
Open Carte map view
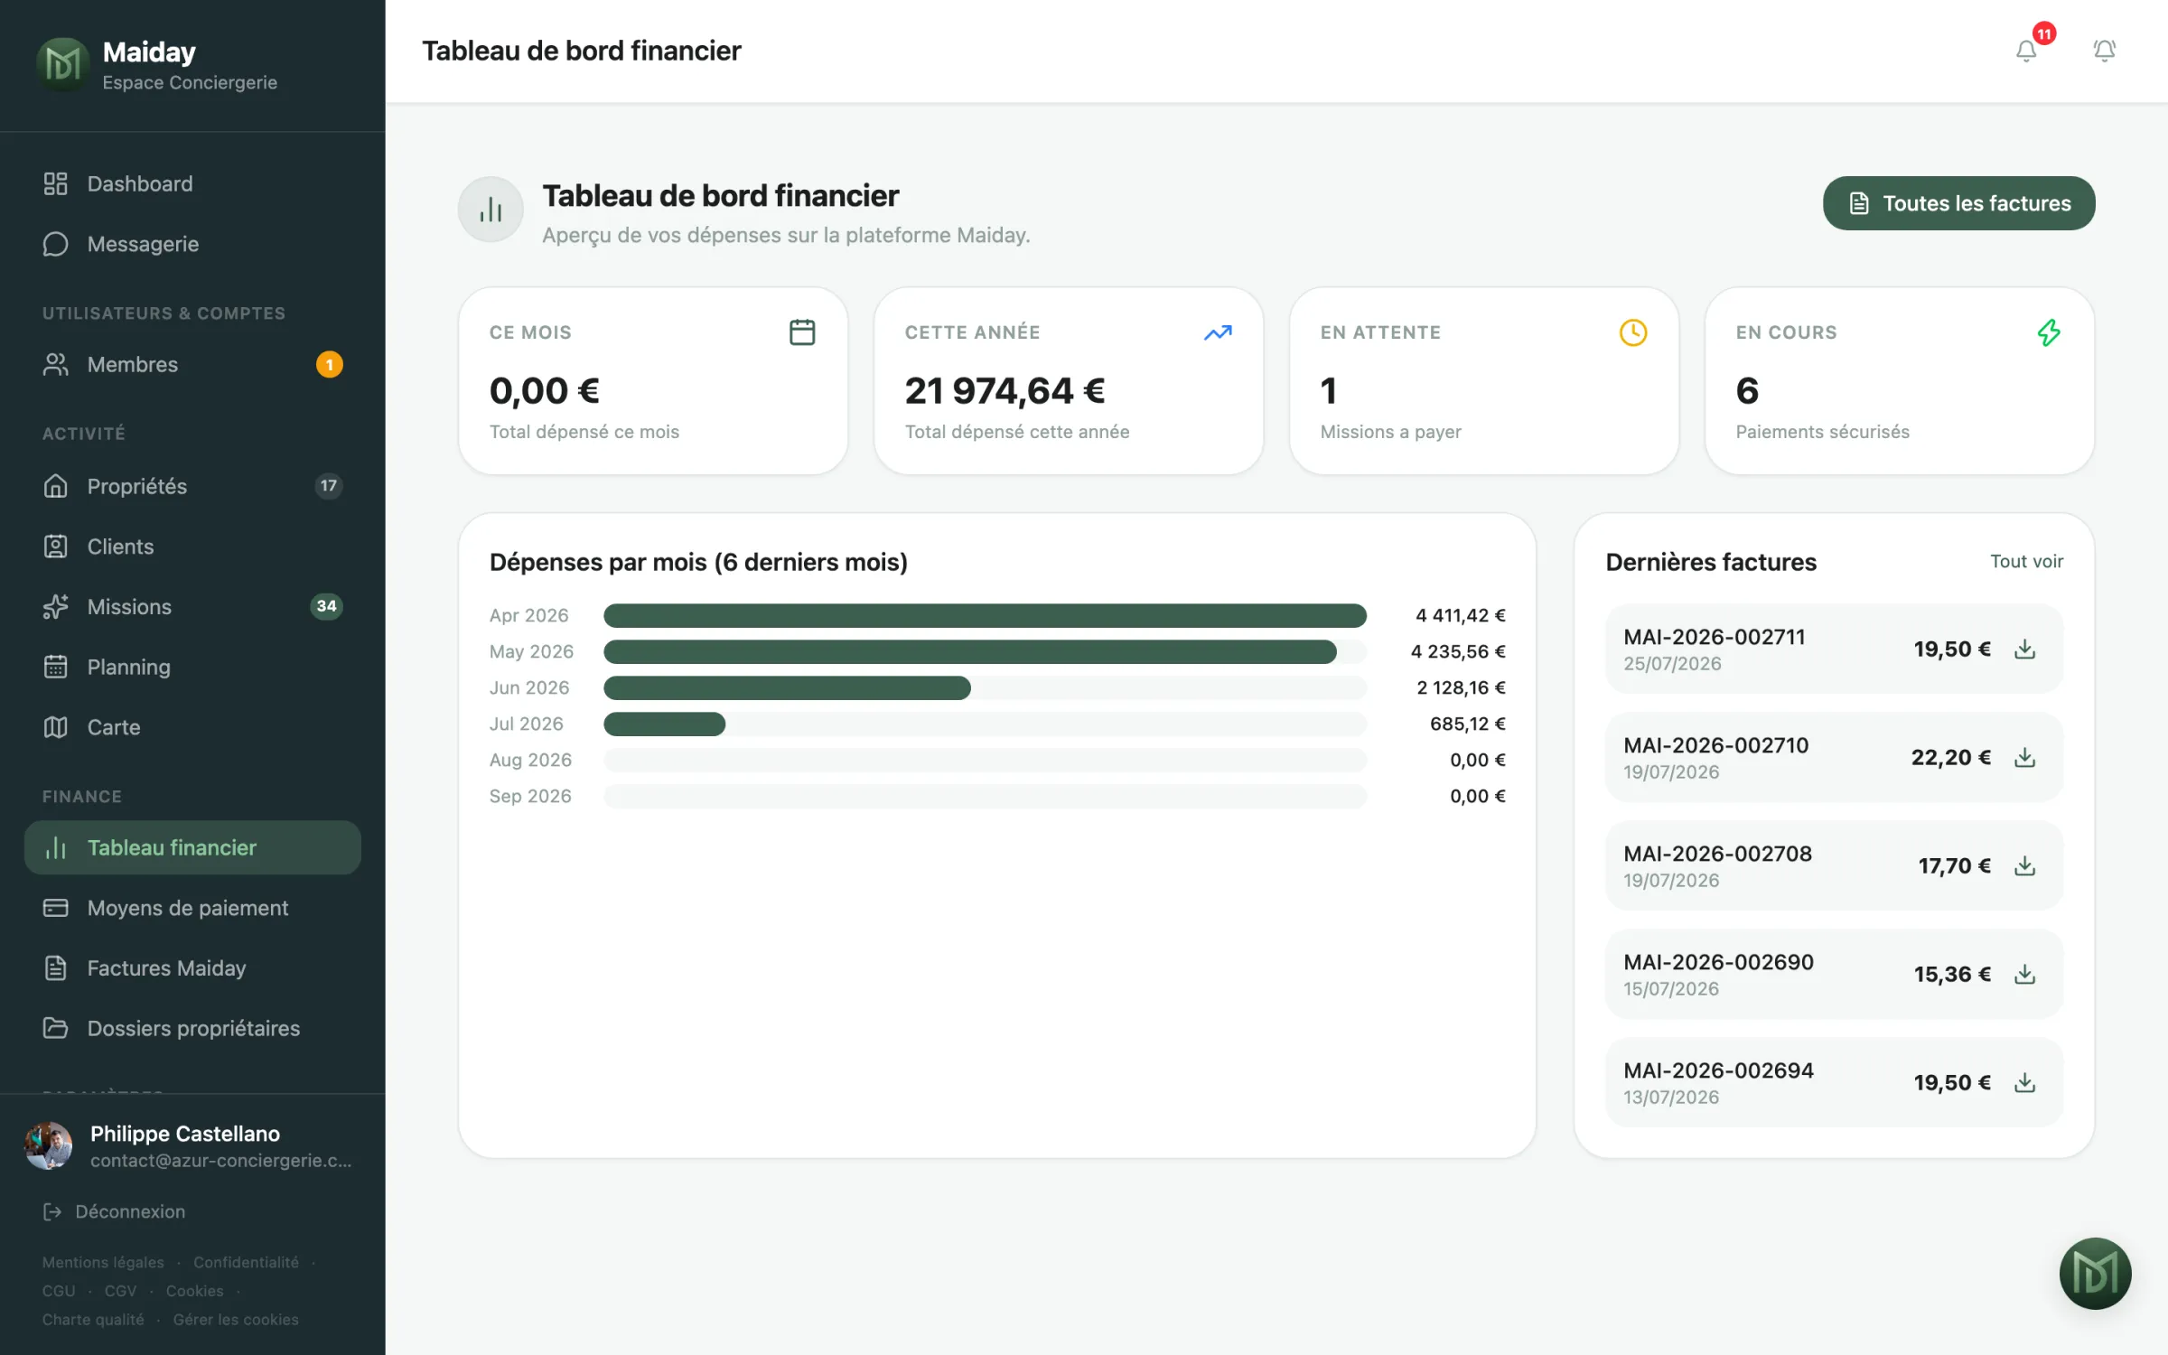pyautogui.click(x=192, y=727)
